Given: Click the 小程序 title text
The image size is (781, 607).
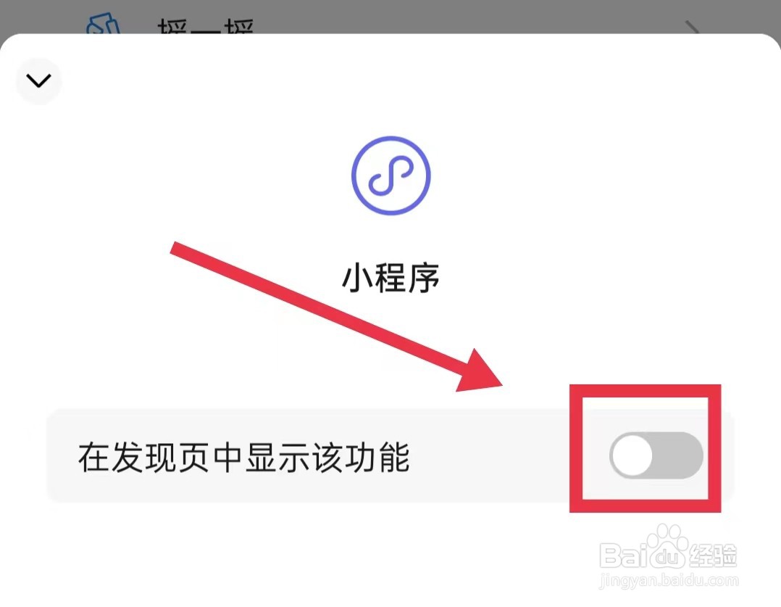Looking at the screenshot, I should click(391, 278).
